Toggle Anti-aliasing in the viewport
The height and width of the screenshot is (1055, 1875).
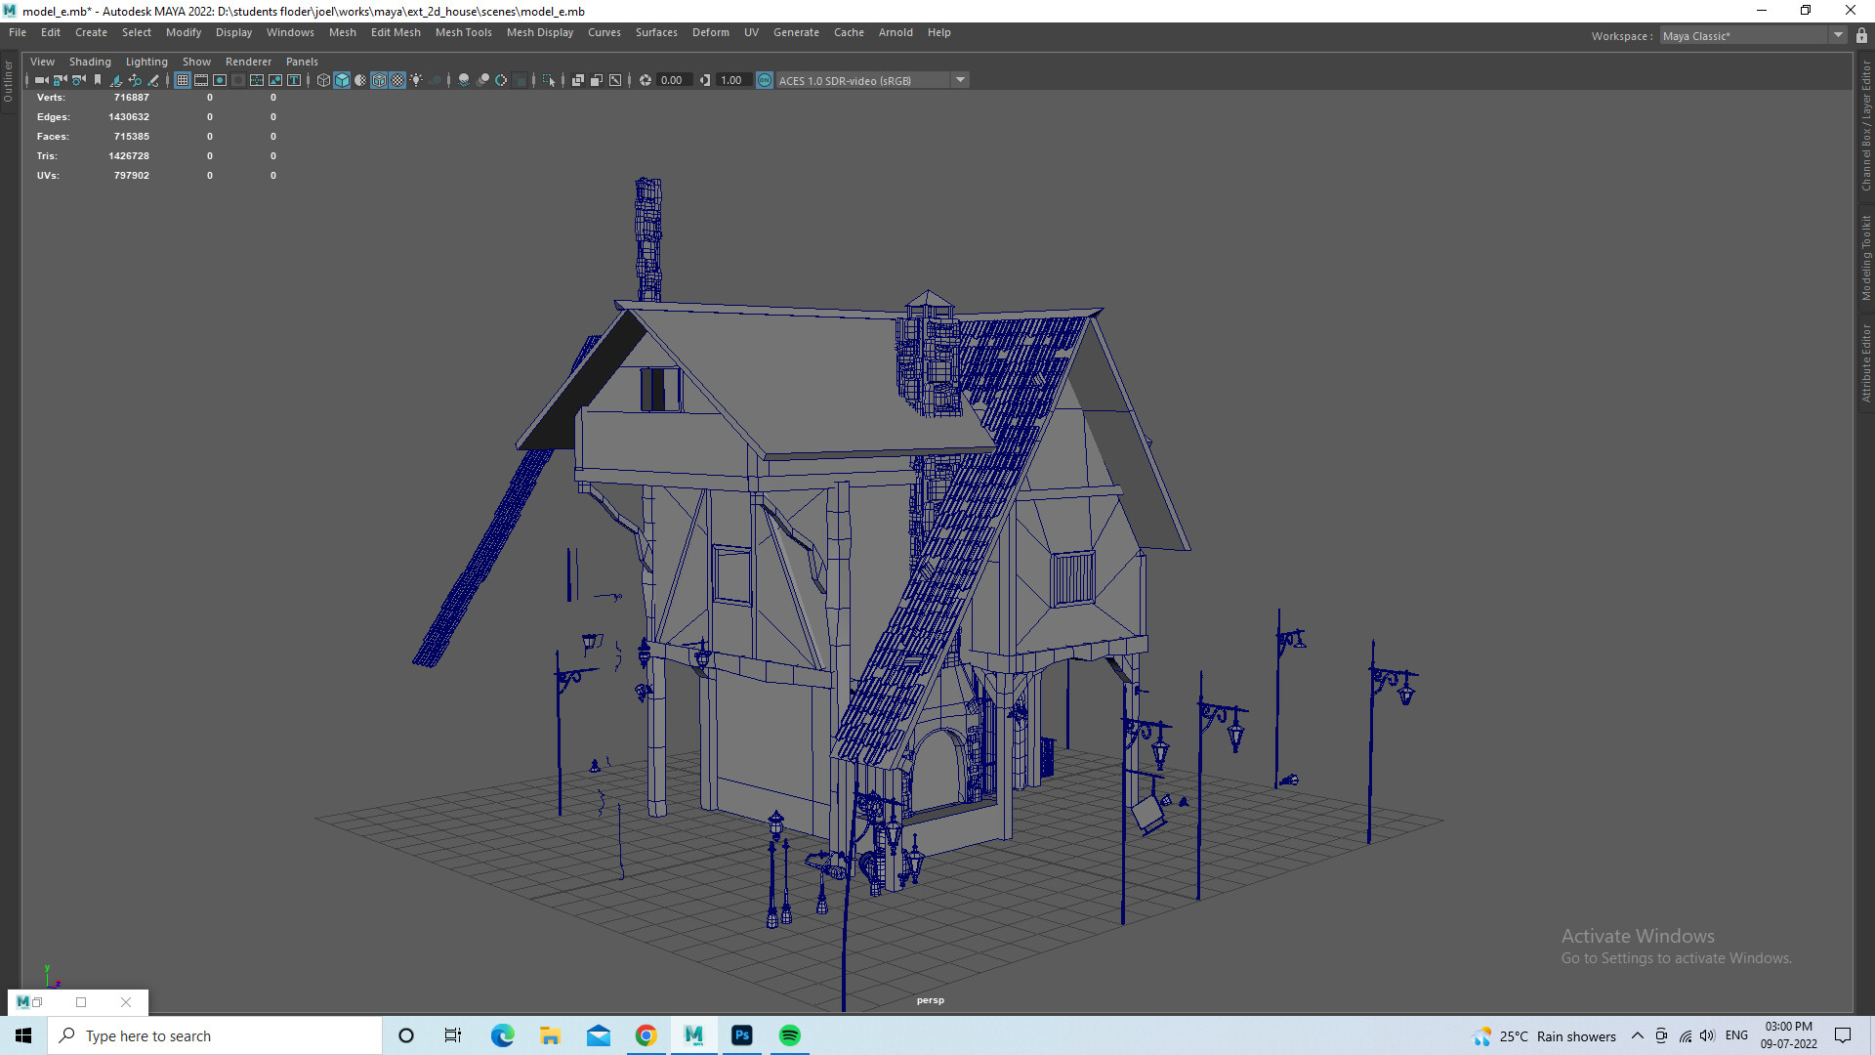[501, 80]
